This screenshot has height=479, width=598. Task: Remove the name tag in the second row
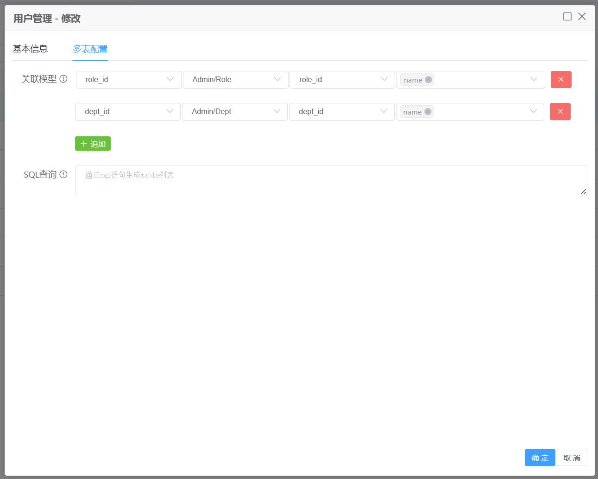tap(428, 112)
